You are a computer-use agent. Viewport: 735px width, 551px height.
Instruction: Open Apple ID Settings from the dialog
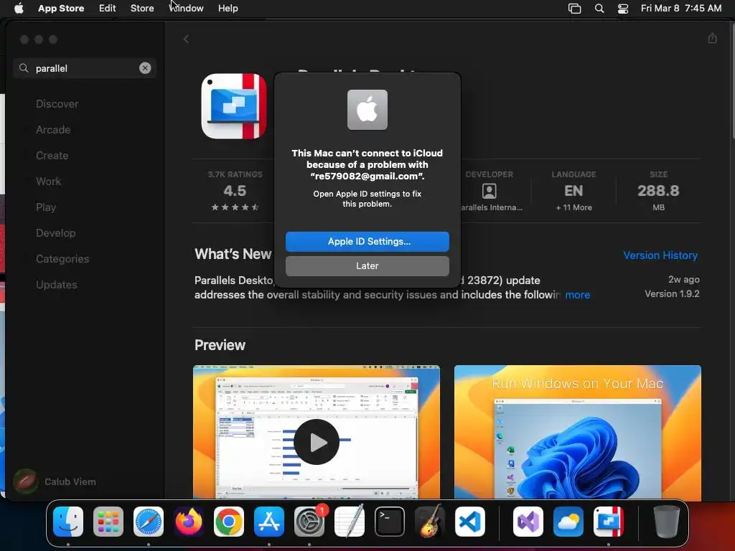click(x=367, y=241)
